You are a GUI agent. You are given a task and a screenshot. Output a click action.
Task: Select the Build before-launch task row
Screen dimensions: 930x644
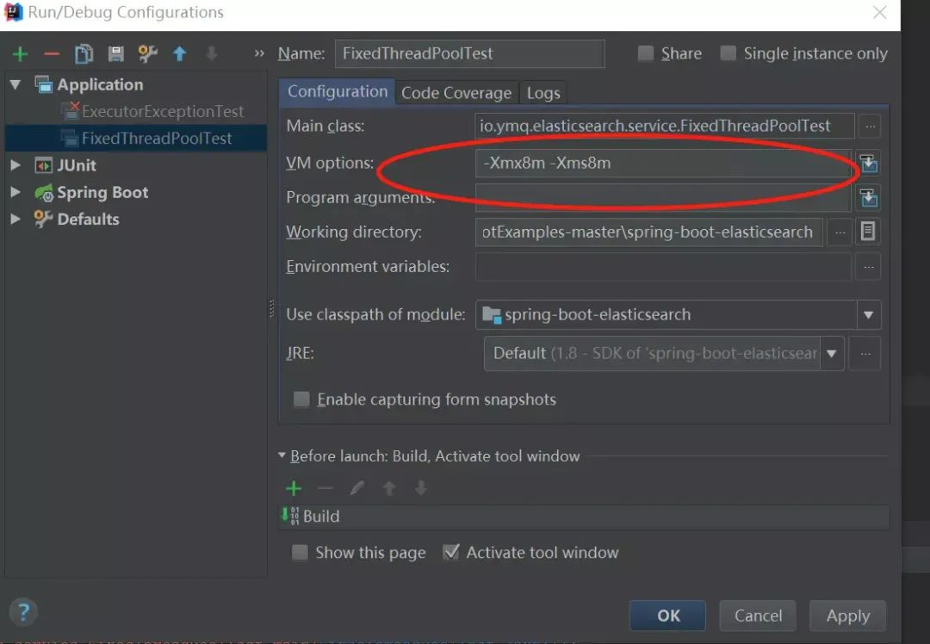coord(584,517)
